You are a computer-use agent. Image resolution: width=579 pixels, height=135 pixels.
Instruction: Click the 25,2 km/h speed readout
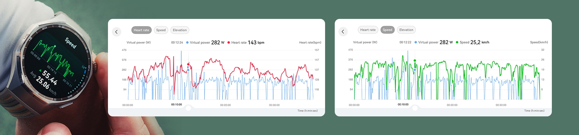coord(479,42)
